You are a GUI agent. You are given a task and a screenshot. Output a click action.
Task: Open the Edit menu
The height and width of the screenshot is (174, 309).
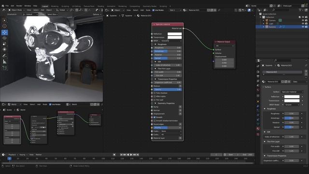coord(13,6)
